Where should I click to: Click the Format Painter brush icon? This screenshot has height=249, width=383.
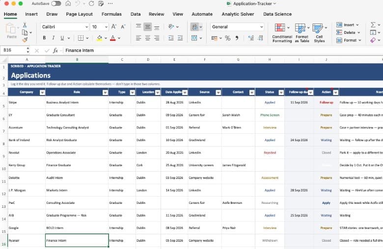(25, 40)
